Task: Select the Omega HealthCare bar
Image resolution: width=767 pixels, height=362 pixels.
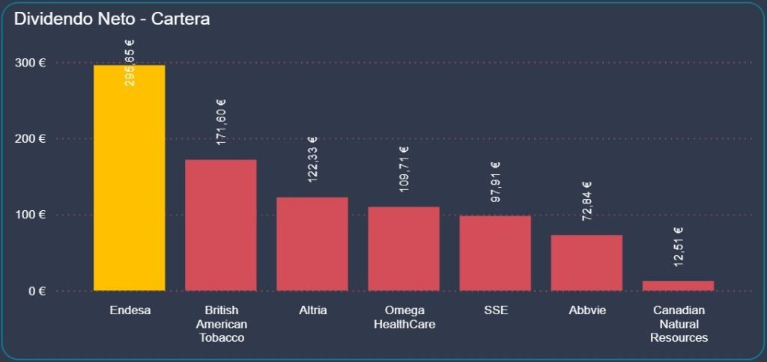Action: (403, 248)
